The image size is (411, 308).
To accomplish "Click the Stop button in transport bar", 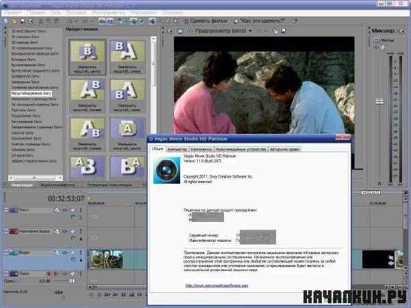I will (x=132, y=294).
